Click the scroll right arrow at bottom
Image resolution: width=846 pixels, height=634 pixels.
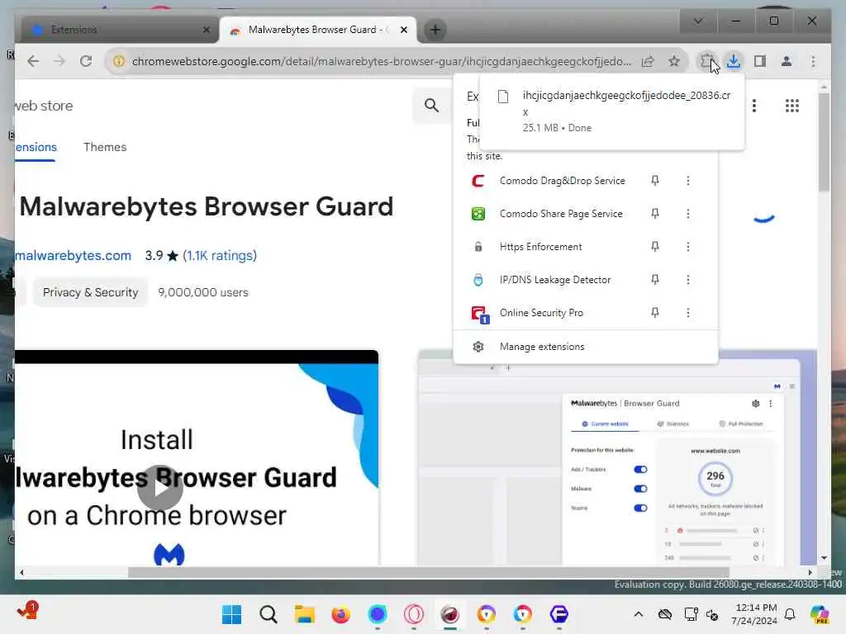tap(810, 573)
